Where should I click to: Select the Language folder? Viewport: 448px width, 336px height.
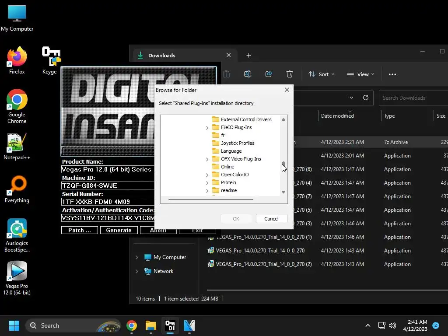pos(227,151)
